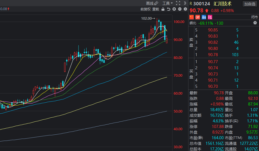Click the undo arrow icon
Image resolution: width=259 pixels, height=151 pixels.
click(168, 9)
